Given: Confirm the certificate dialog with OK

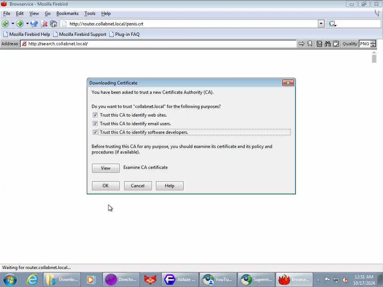Looking at the screenshot, I should tap(106, 186).
